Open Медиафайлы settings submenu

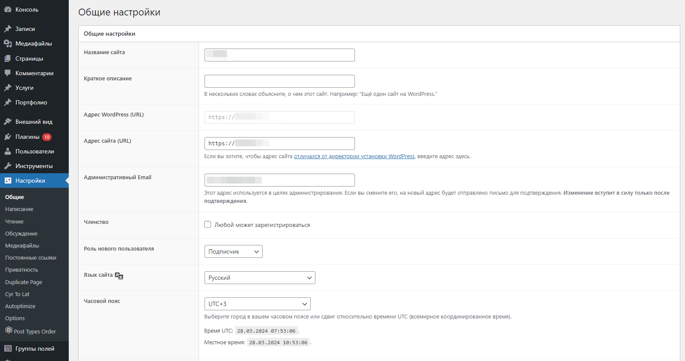[x=22, y=246]
